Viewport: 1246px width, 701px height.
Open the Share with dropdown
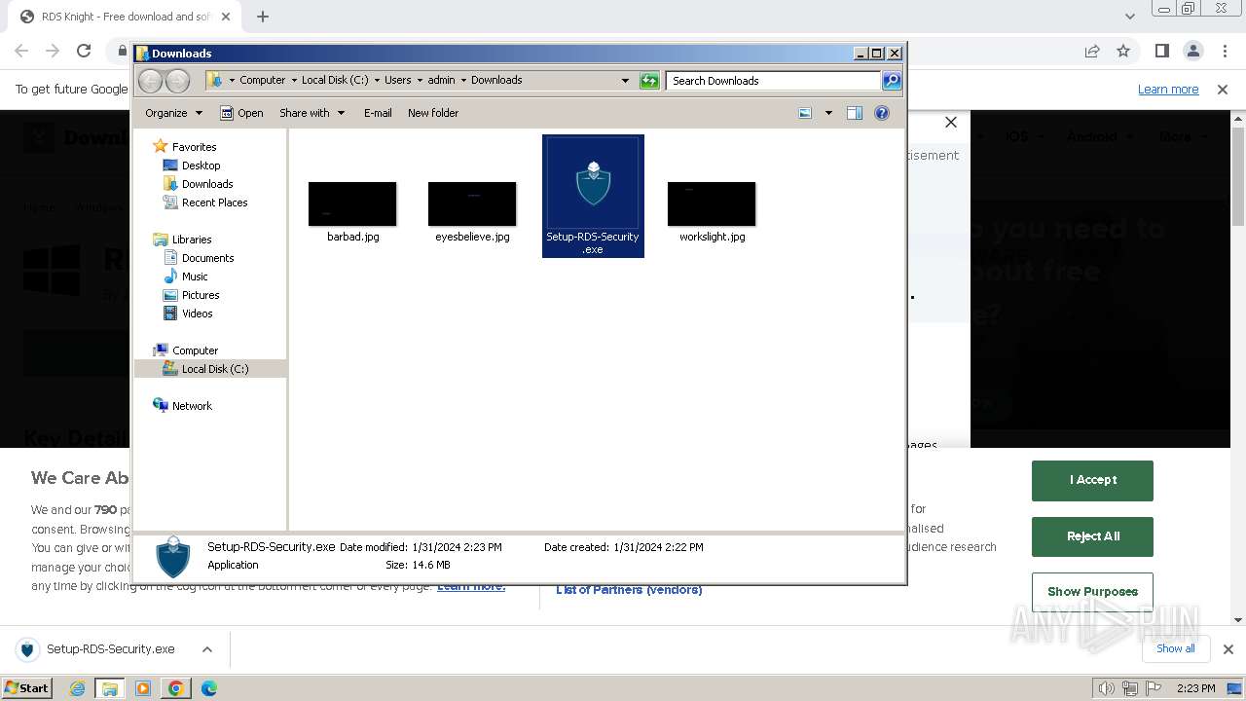[311, 113]
